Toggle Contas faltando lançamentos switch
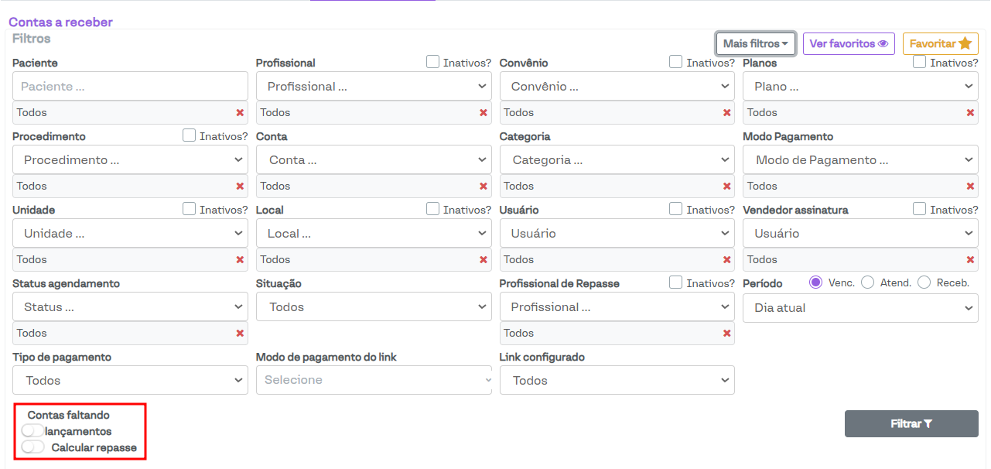This screenshot has width=991, height=469. tap(33, 430)
